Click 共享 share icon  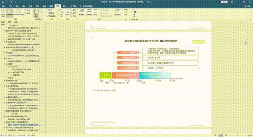247,6
